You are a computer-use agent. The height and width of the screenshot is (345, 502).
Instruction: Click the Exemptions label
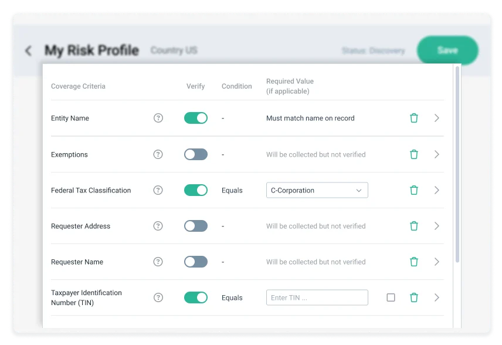tap(69, 154)
